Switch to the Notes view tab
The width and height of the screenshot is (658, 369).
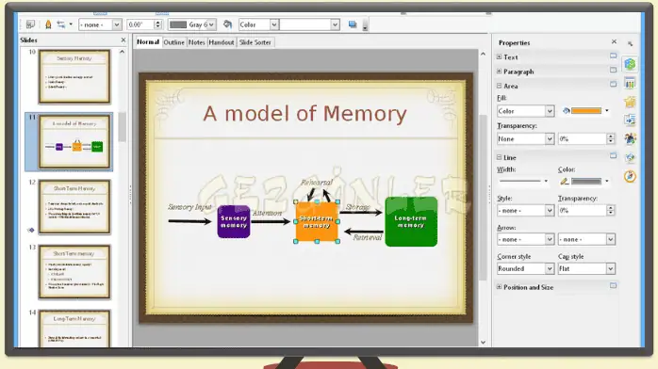coord(196,42)
